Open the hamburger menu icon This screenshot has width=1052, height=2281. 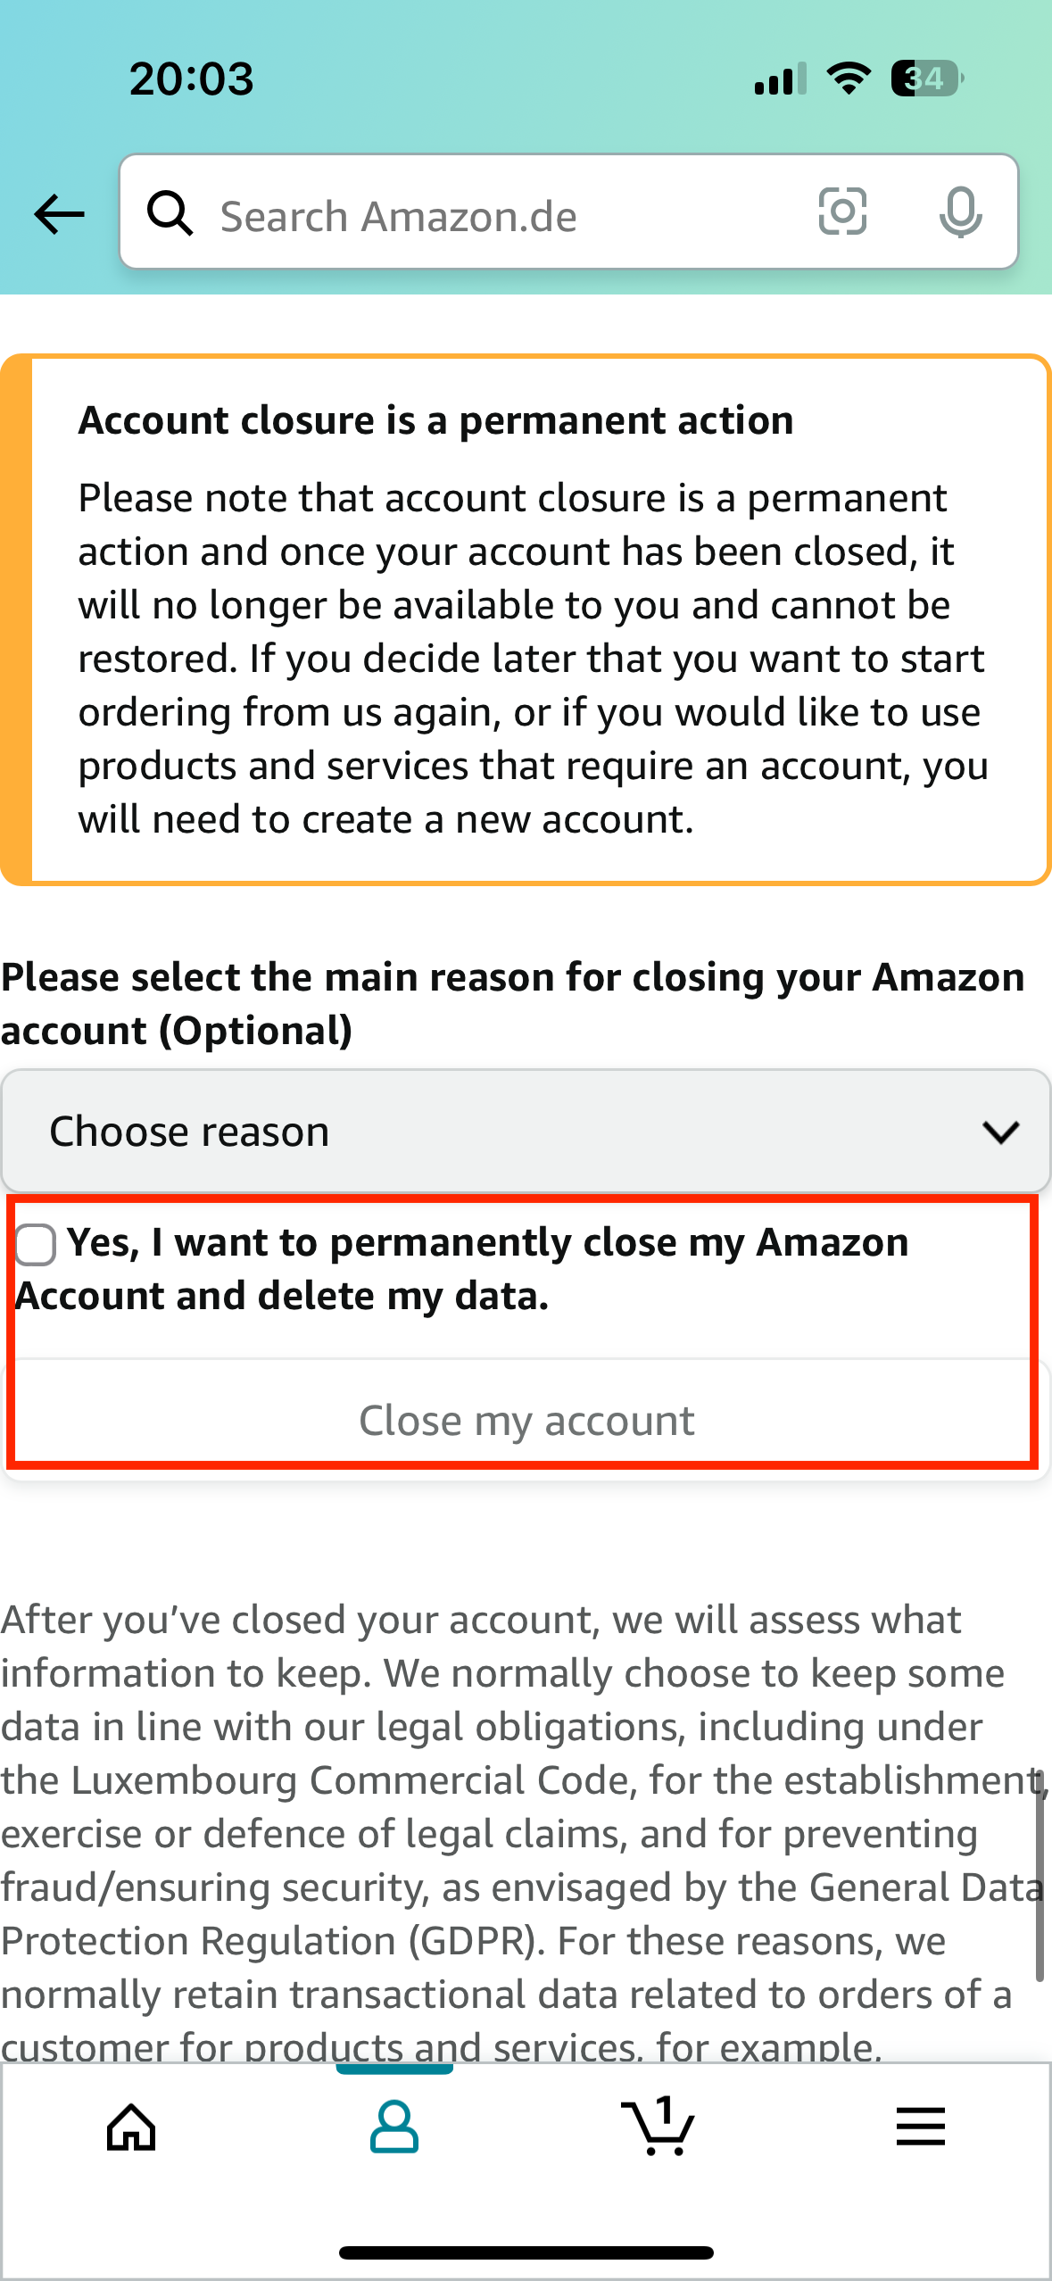click(x=920, y=2127)
